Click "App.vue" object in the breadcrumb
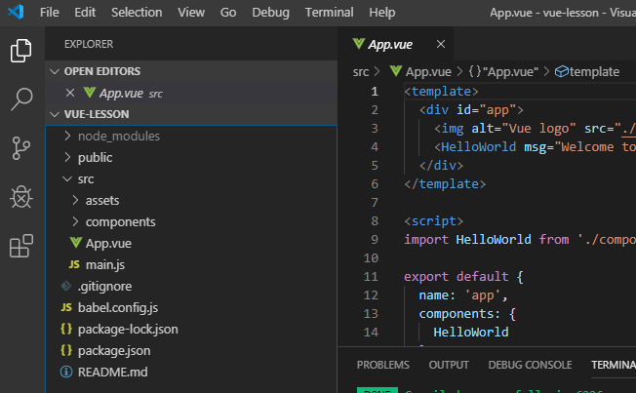636x393 pixels. tap(511, 72)
